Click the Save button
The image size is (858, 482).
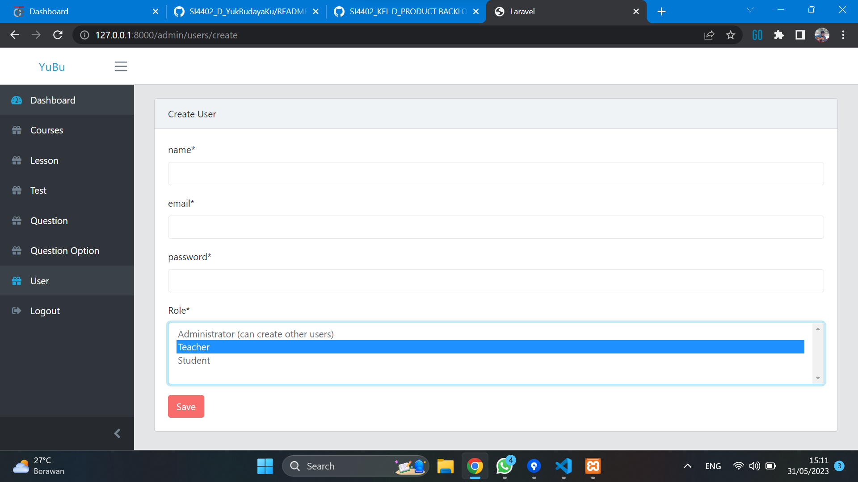click(x=186, y=406)
